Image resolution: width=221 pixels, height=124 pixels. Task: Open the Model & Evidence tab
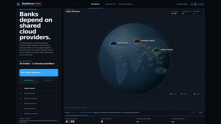click(126, 4)
